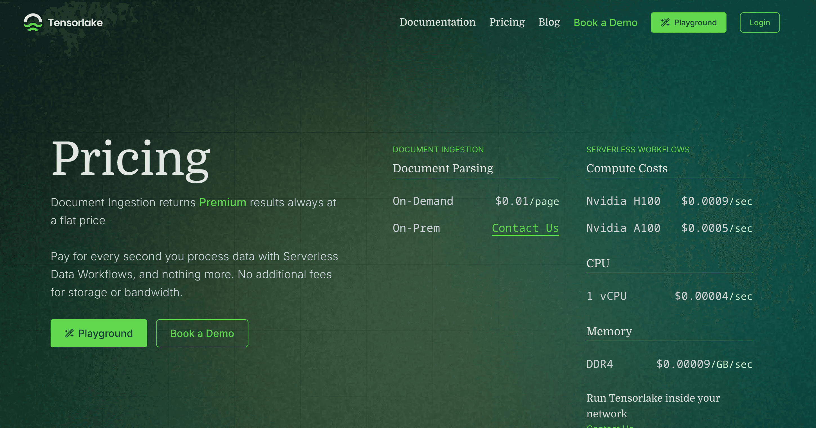Viewport: 816px width, 428px height.
Task: Click the SERVERLESS WORKFLOWS label
Action: (x=638, y=150)
